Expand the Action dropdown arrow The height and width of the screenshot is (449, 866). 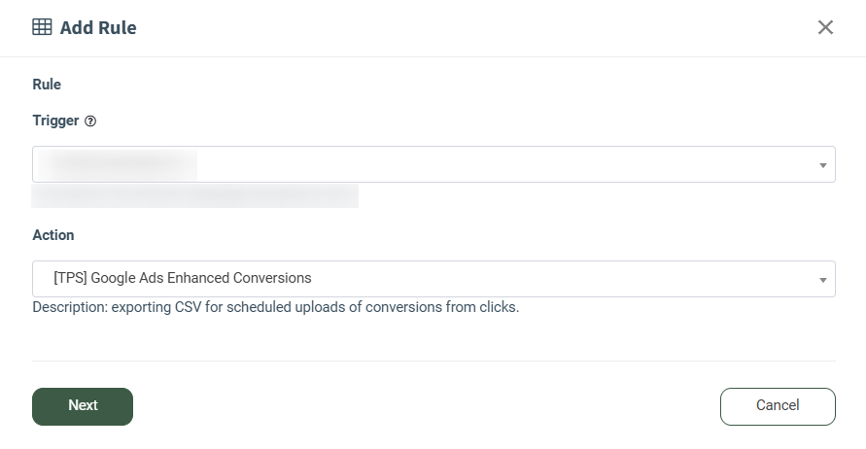tap(823, 280)
